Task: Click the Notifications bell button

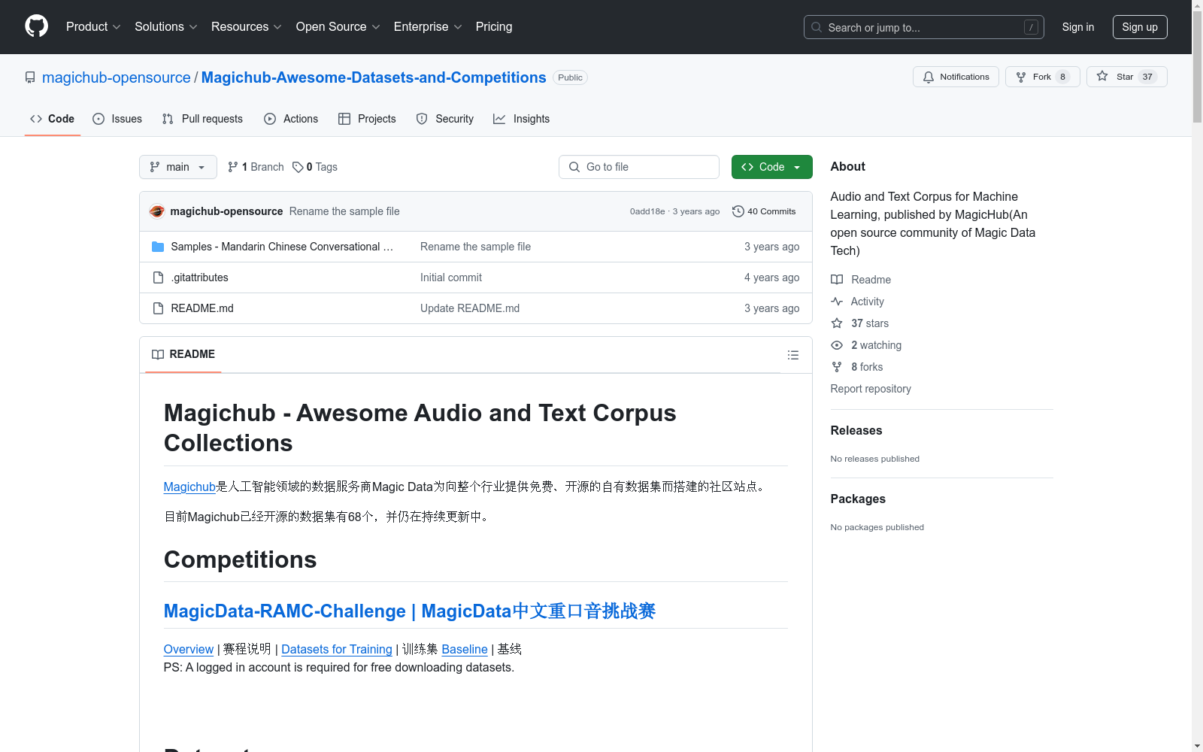Action: (956, 77)
